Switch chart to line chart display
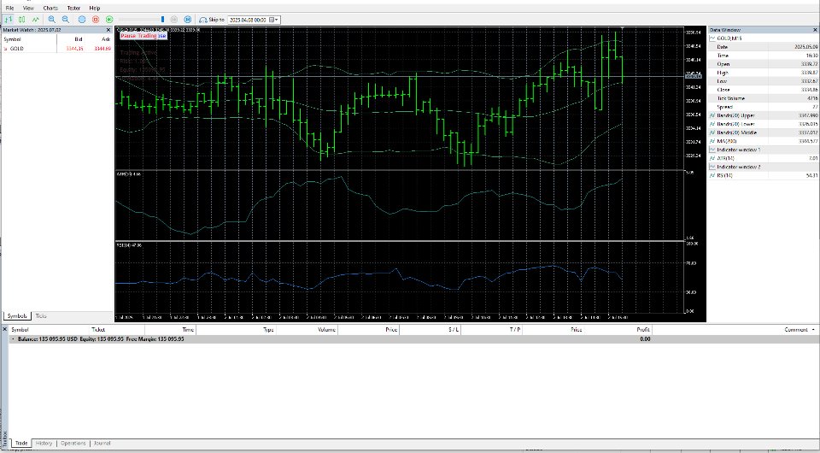 pyautogui.click(x=36, y=20)
